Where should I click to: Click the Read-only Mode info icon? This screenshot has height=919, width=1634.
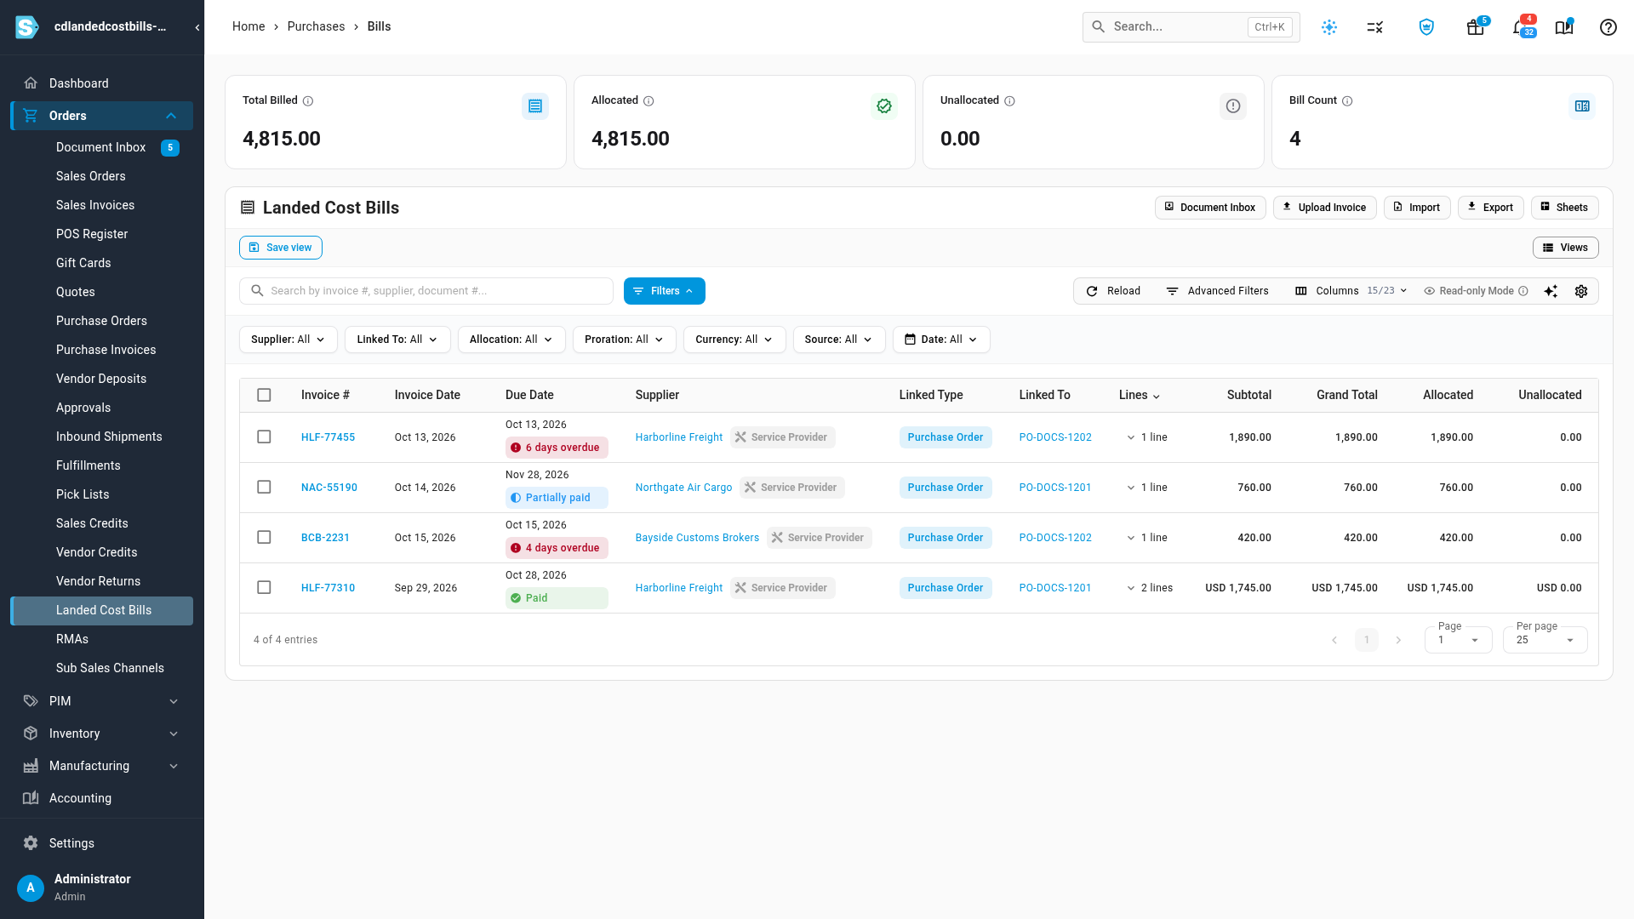(x=1523, y=291)
